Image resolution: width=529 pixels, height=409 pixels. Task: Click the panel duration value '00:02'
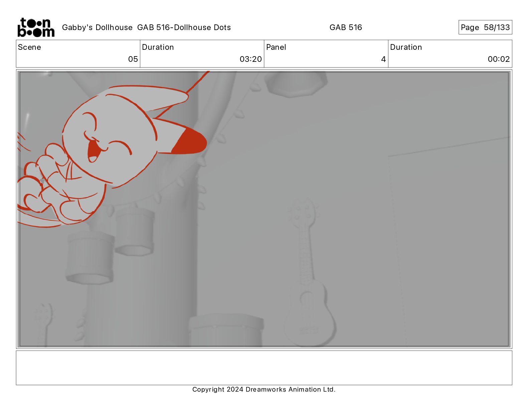(x=499, y=59)
